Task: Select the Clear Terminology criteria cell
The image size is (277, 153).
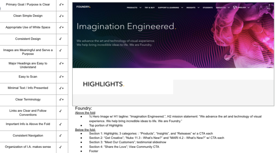Action: pos(28,99)
